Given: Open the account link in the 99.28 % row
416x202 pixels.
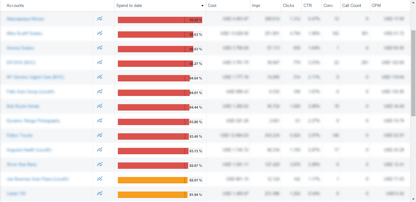Looking at the screenshot, I should (x=25, y=19).
